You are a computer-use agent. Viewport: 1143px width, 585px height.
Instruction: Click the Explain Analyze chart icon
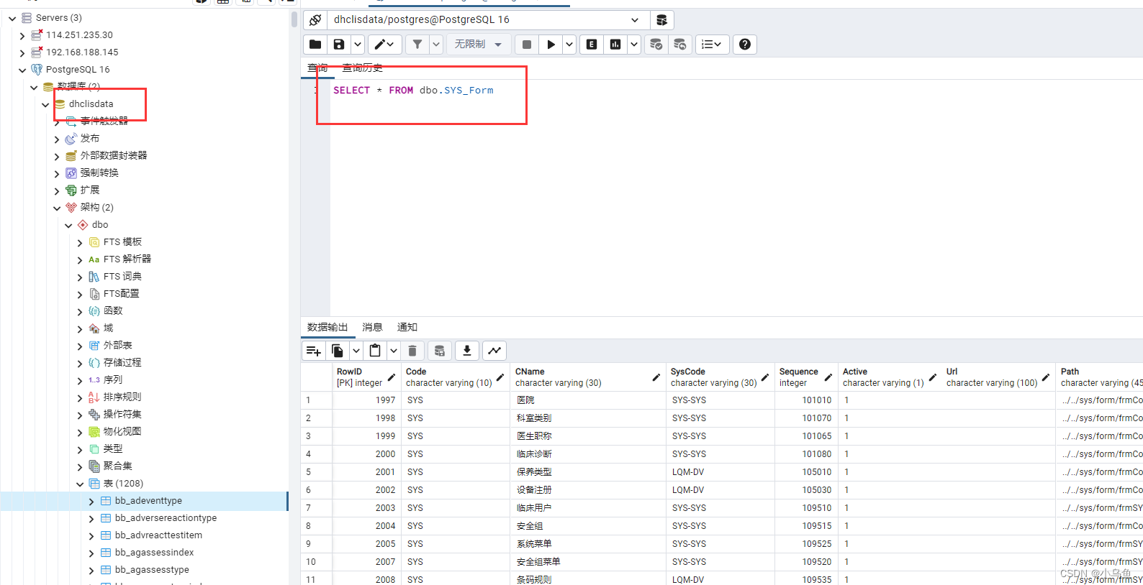click(615, 45)
